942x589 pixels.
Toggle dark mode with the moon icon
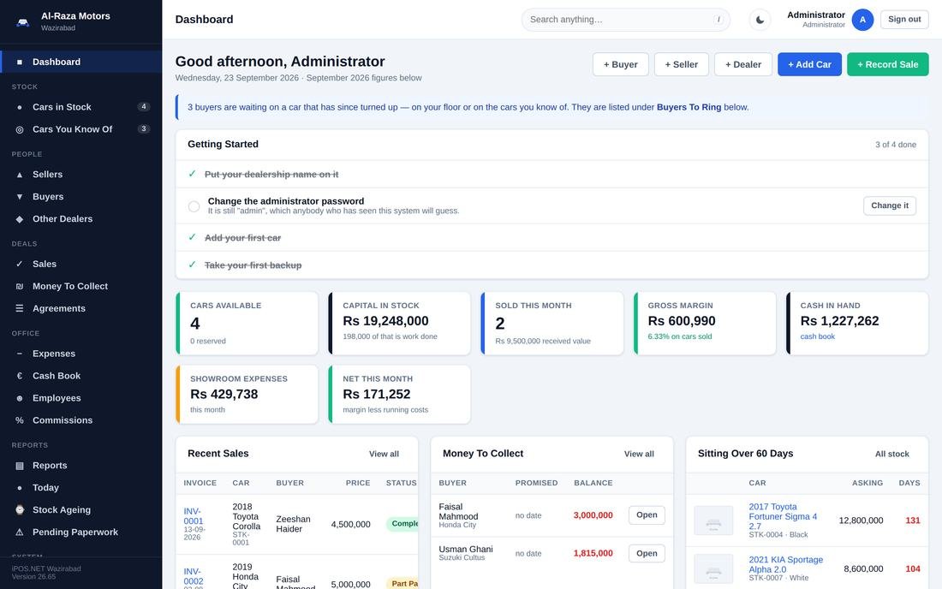pos(760,20)
